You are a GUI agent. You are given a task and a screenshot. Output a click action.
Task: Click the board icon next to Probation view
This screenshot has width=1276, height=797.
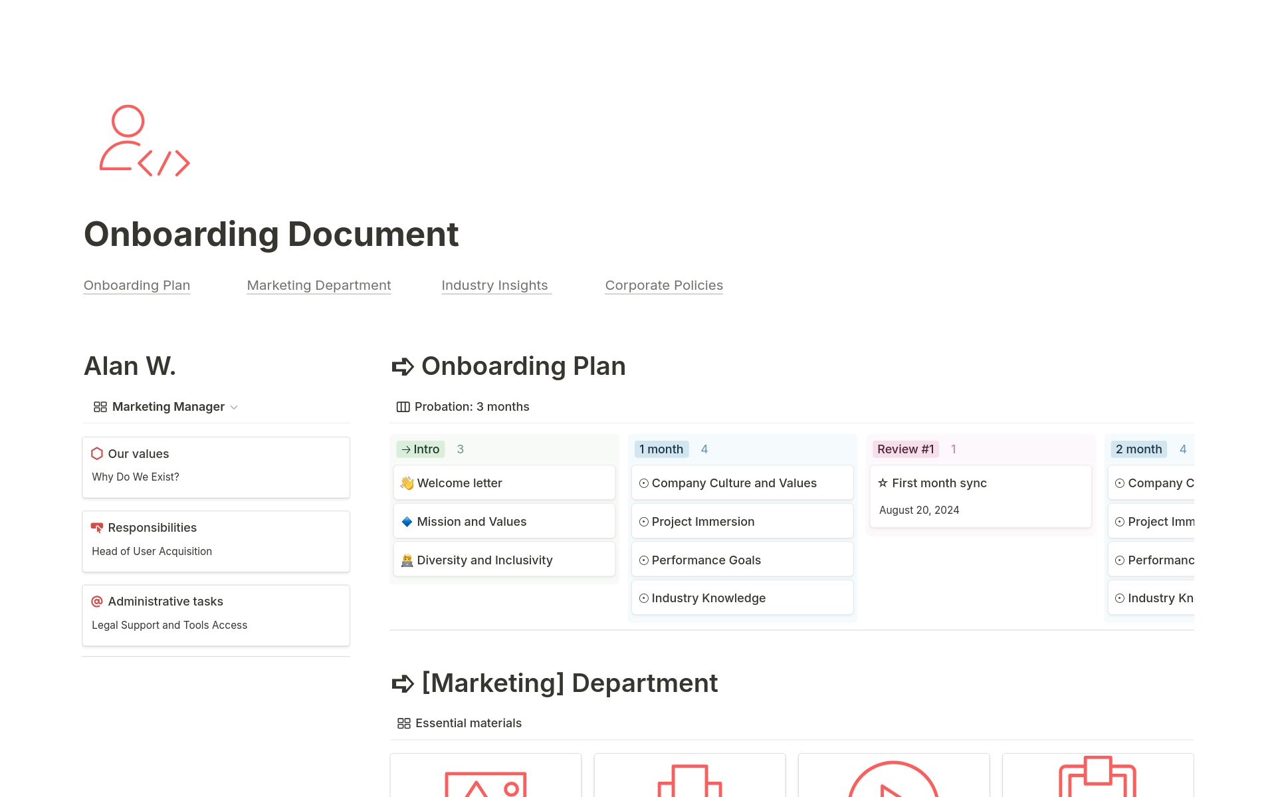pyautogui.click(x=403, y=407)
